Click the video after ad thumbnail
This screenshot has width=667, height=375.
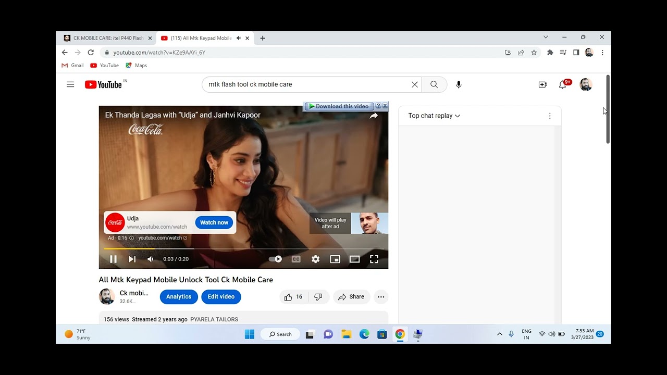(369, 223)
